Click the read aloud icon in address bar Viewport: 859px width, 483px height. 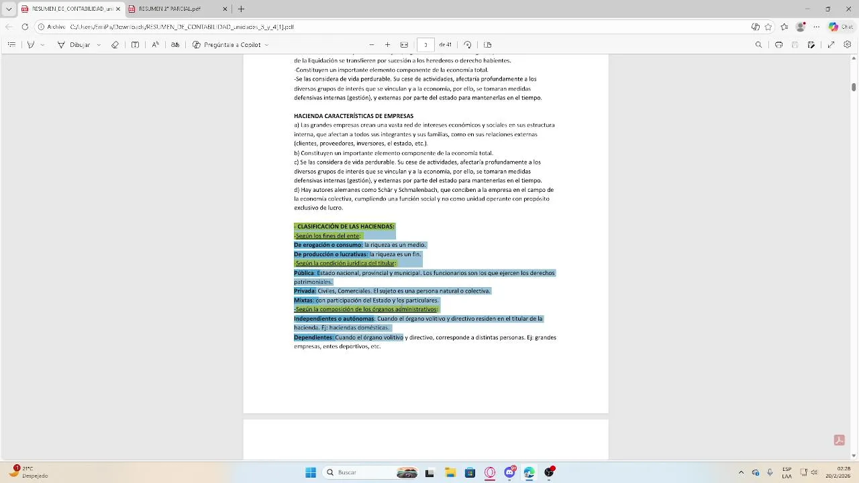tap(756, 27)
